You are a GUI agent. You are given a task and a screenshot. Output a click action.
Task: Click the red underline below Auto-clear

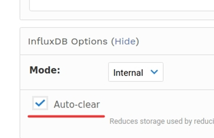[x=66, y=116]
